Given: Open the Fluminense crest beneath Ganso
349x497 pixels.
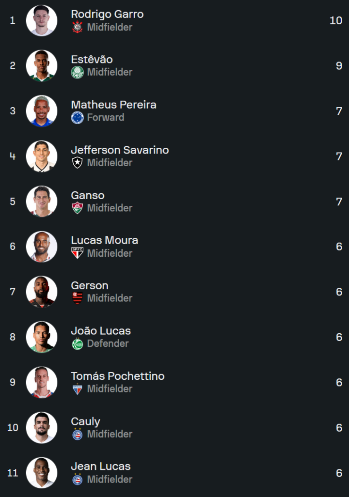Looking at the screenshot, I should (x=77, y=208).
